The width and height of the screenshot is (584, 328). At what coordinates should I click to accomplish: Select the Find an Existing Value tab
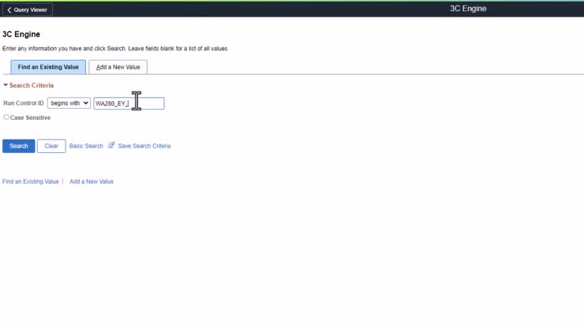[x=48, y=67]
